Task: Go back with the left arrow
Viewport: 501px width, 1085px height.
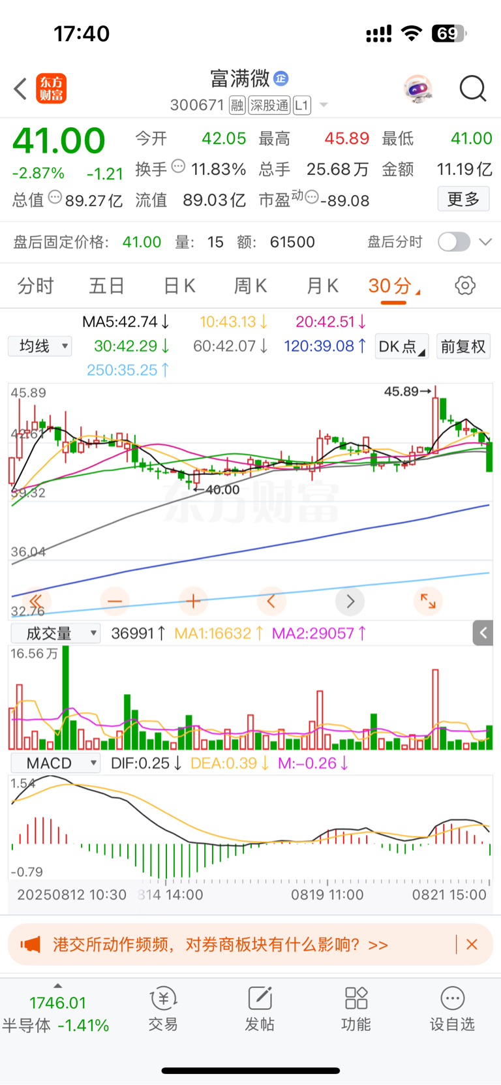Action: click(x=20, y=89)
